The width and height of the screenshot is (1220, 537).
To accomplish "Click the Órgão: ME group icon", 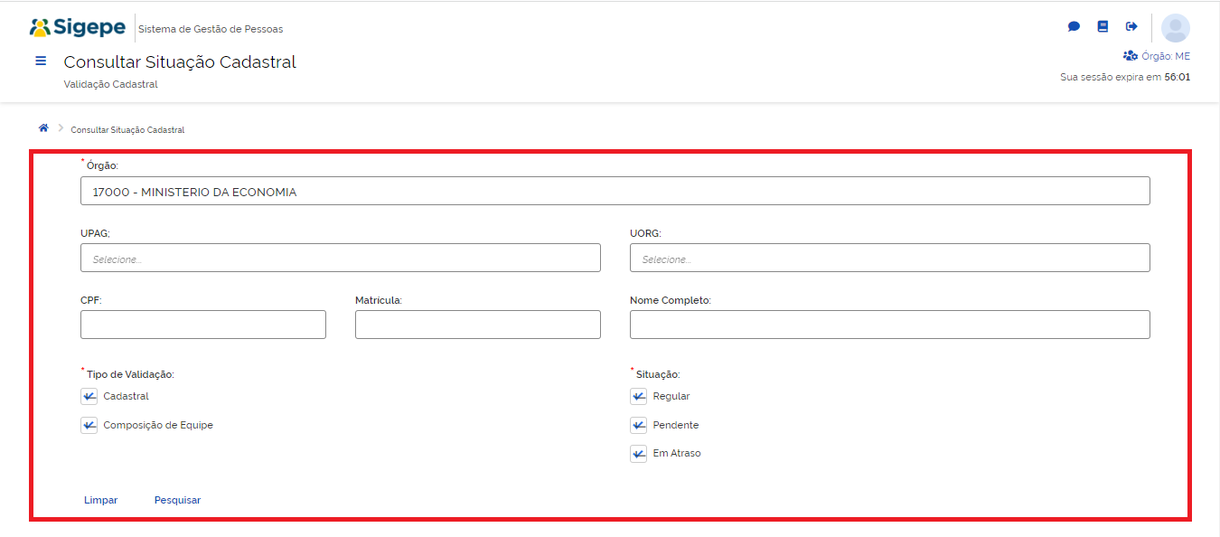I will 1130,56.
